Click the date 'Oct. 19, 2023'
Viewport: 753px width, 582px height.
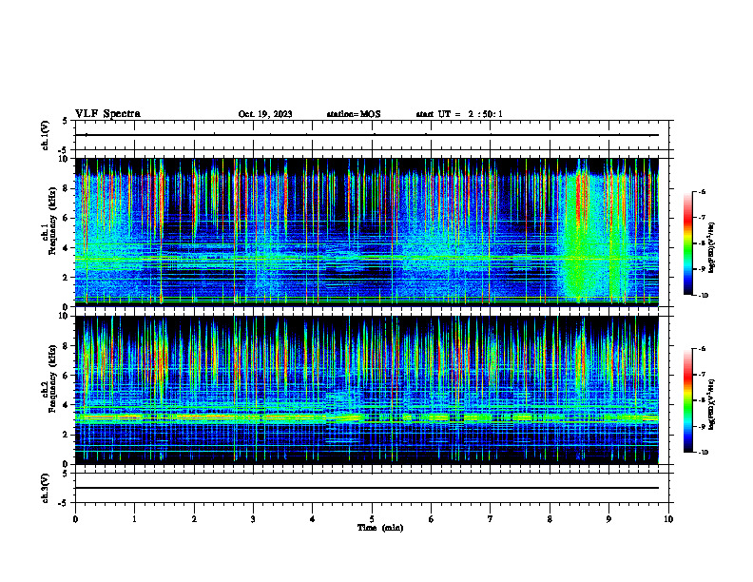click(265, 114)
